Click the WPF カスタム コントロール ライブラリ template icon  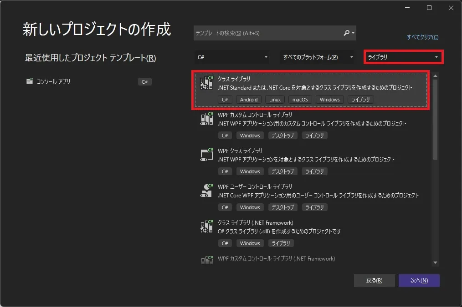click(206, 119)
